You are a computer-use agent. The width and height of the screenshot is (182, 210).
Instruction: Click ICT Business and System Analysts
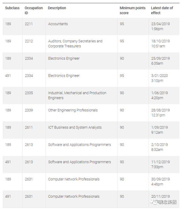(x=75, y=127)
